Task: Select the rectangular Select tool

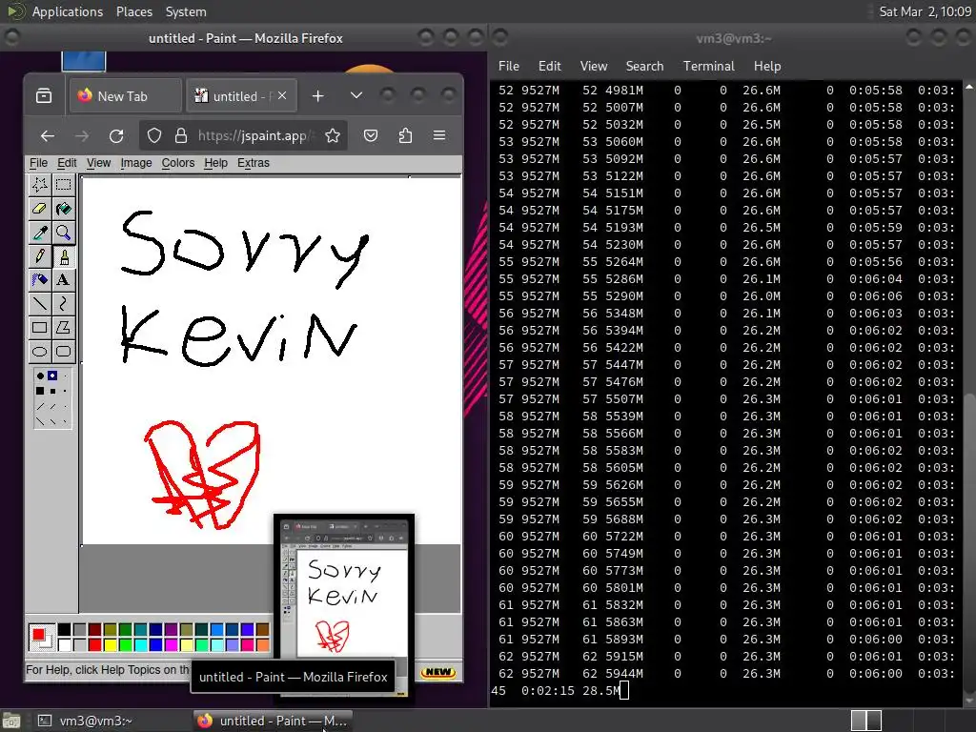Action: tap(63, 185)
